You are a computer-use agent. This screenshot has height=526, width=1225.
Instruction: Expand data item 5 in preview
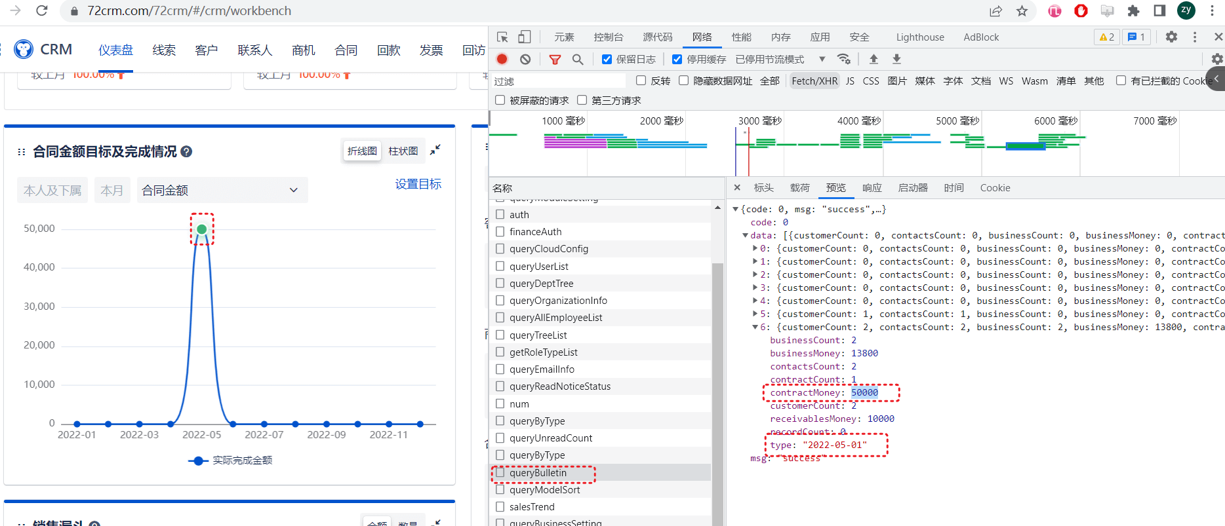(755, 314)
